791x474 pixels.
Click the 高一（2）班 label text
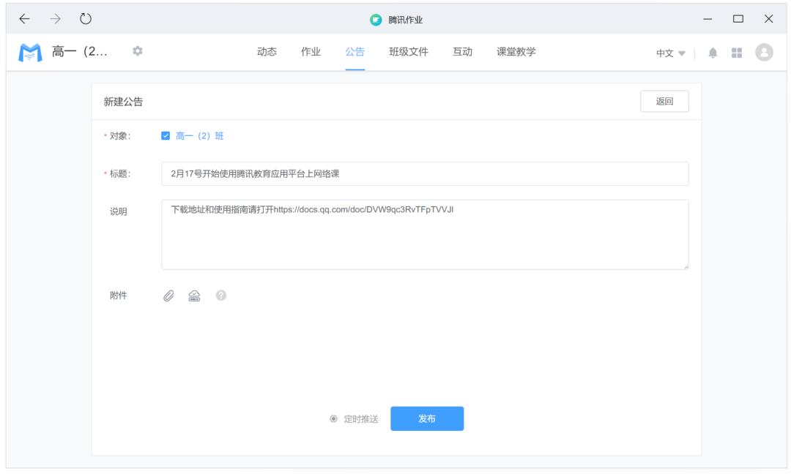coord(200,136)
